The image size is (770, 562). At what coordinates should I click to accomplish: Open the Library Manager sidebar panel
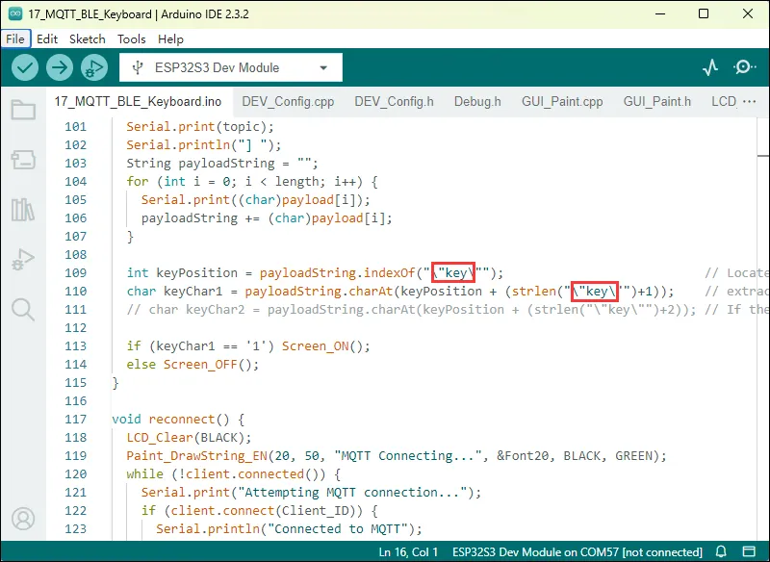click(23, 210)
